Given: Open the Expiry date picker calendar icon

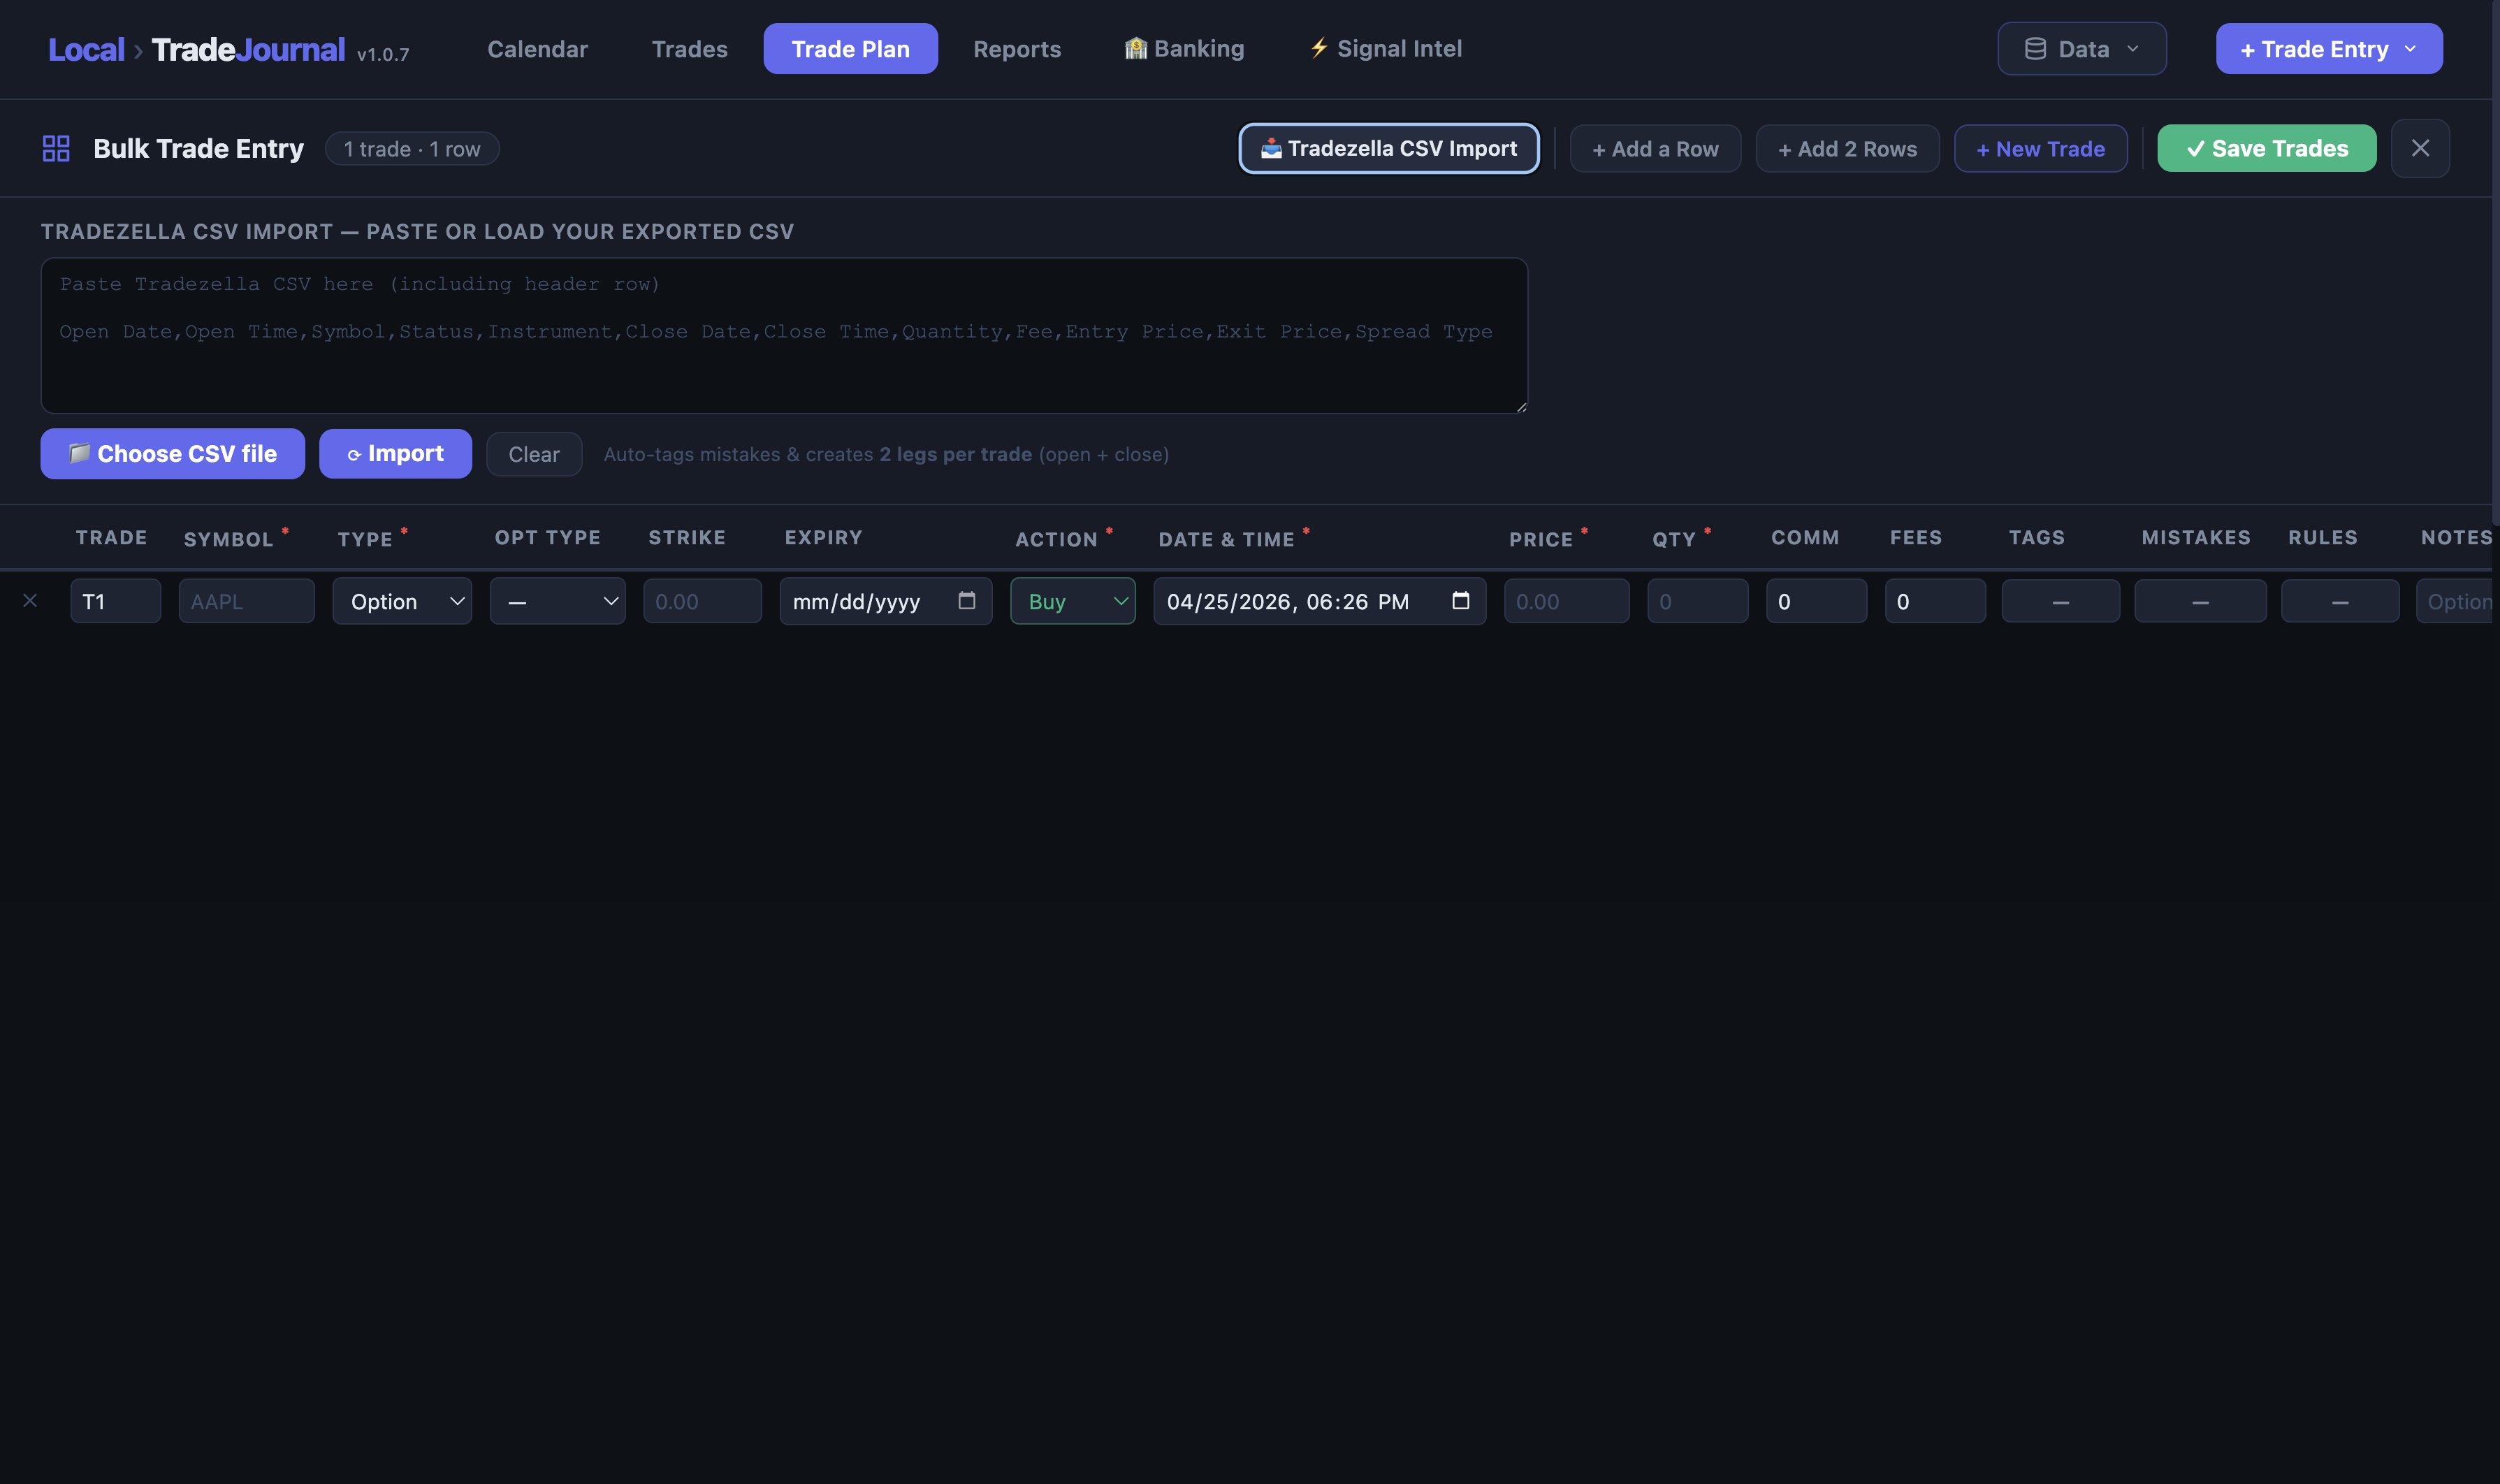Looking at the screenshot, I should [x=966, y=601].
